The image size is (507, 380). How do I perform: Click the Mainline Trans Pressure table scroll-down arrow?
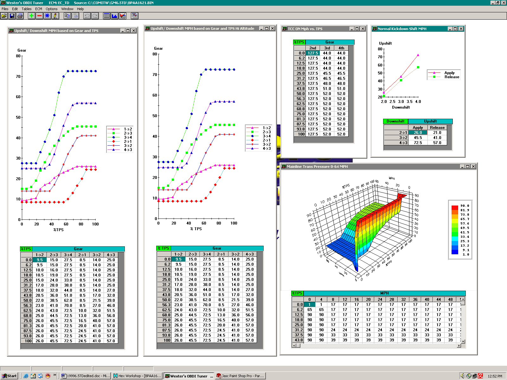pos(463,341)
